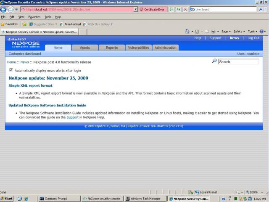Click the browser Forward arrow button
Viewport: 269px width, 202px height.
click(11, 9)
